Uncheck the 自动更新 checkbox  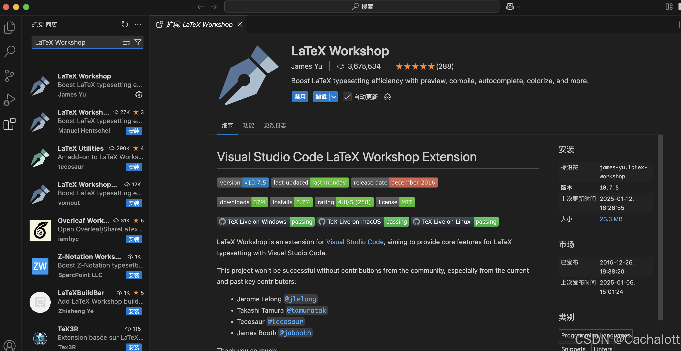pos(347,97)
